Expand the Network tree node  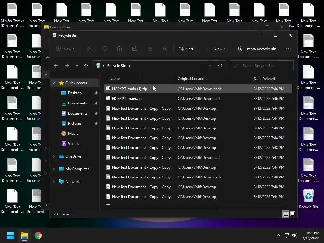(x=54, y=182)
